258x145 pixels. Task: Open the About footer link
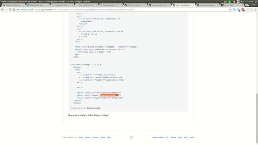(x=192, y=137)
